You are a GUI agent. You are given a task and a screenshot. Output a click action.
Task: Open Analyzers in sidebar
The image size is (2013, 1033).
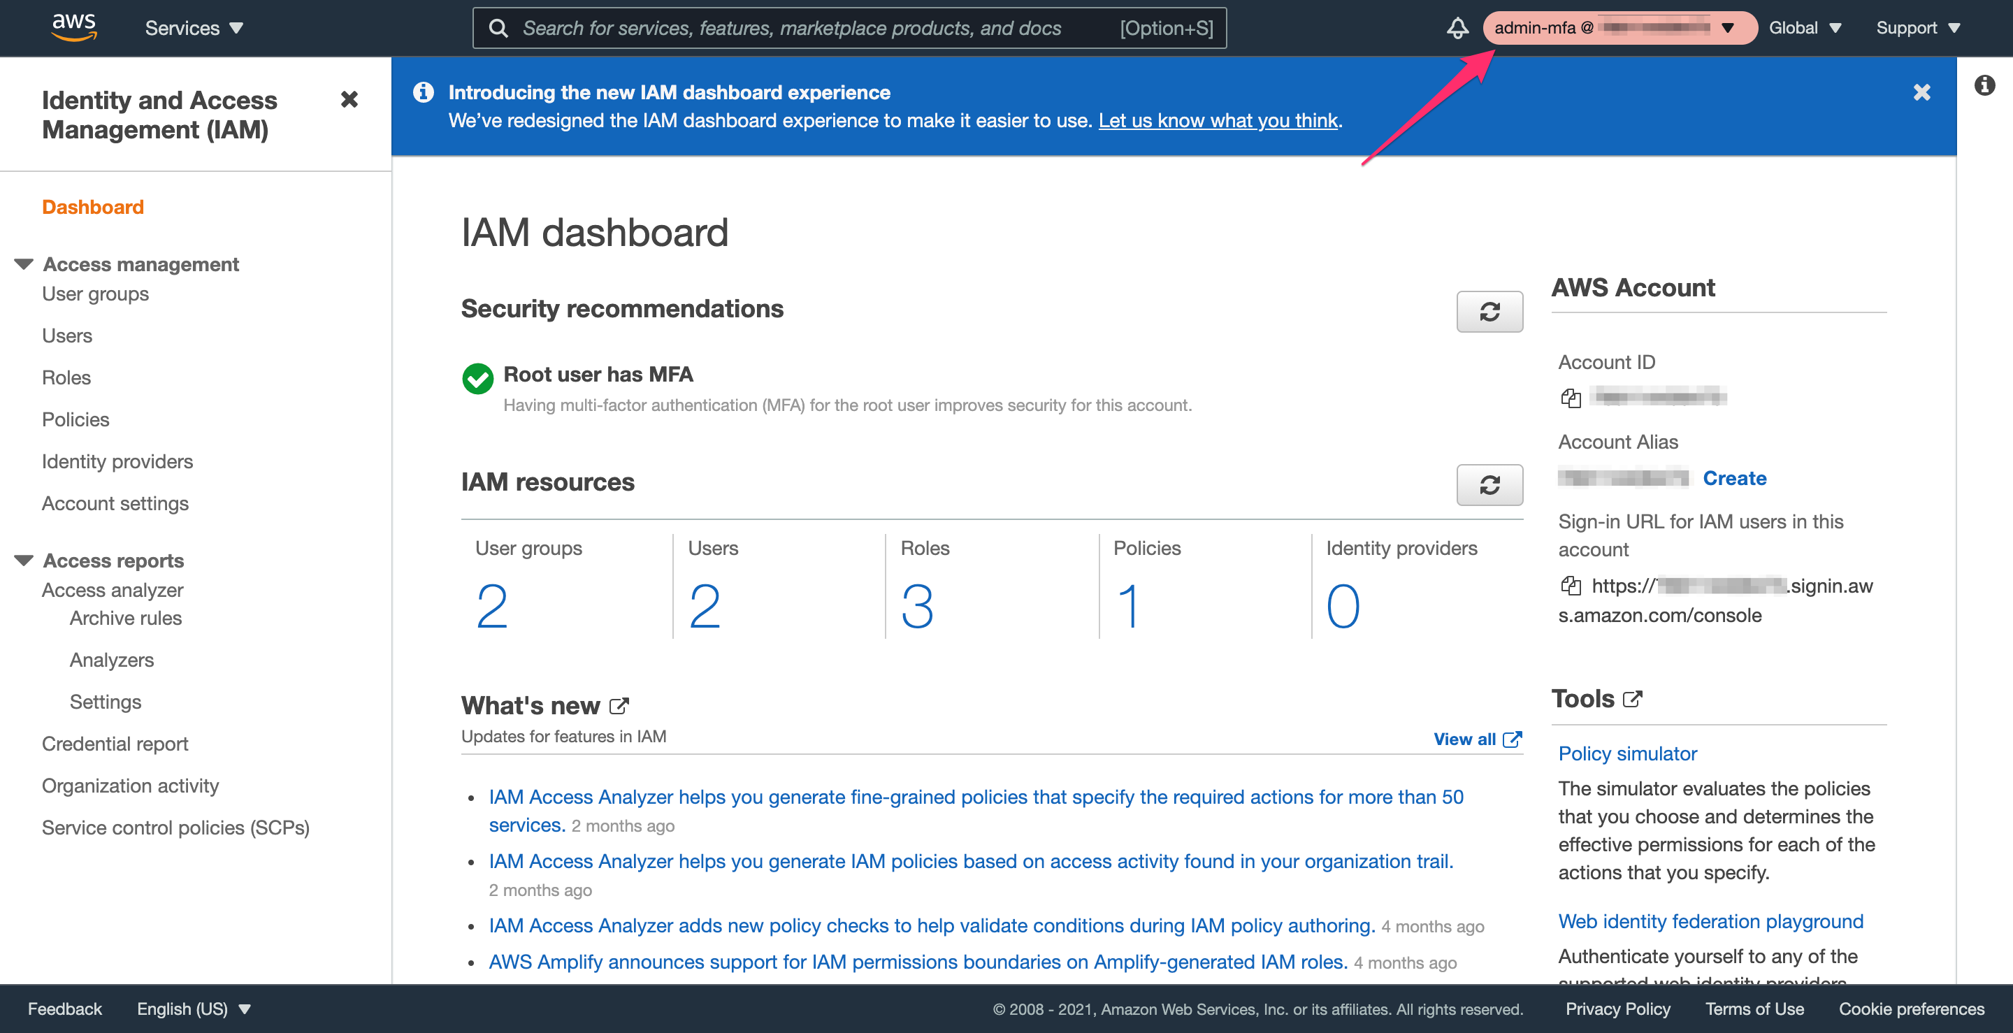[x=112, y=660]
